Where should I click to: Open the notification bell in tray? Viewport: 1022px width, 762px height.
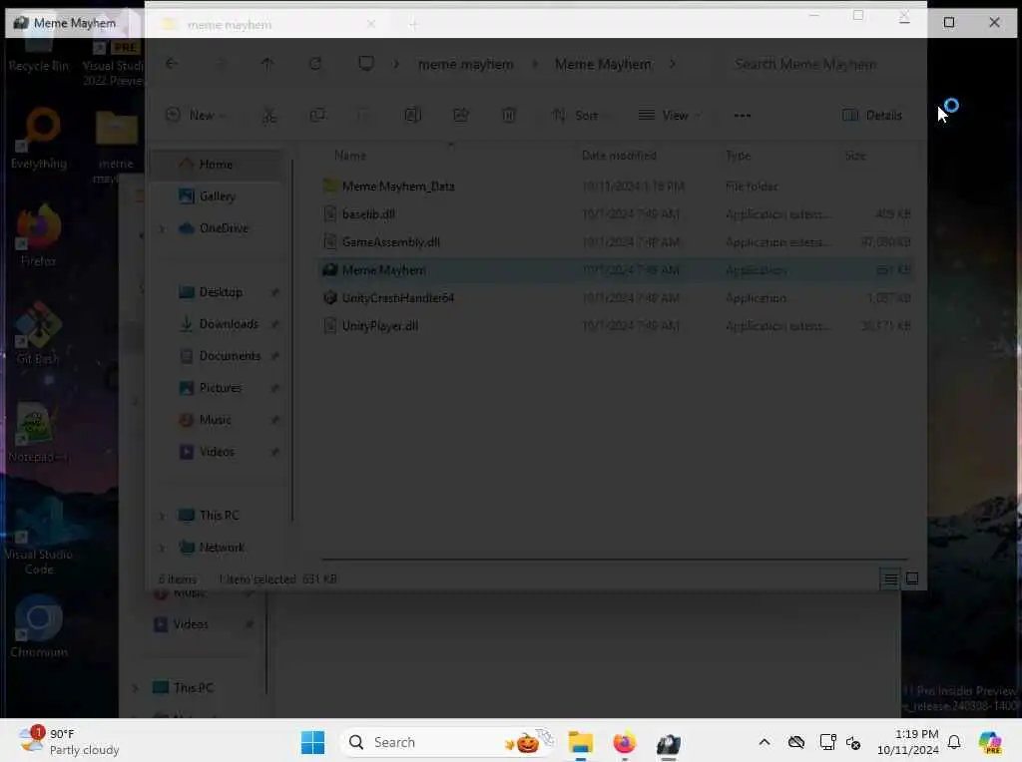(954, 742)
